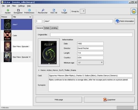Expand the Genre disclosure triangle
Image resolution: width=138 pixels, height=110 pixels.
pos(39,70)
